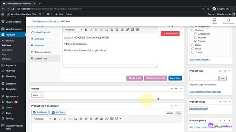Insert bulleted list in custom tab editor
This screenshot has width=236, height=132.
96,30
